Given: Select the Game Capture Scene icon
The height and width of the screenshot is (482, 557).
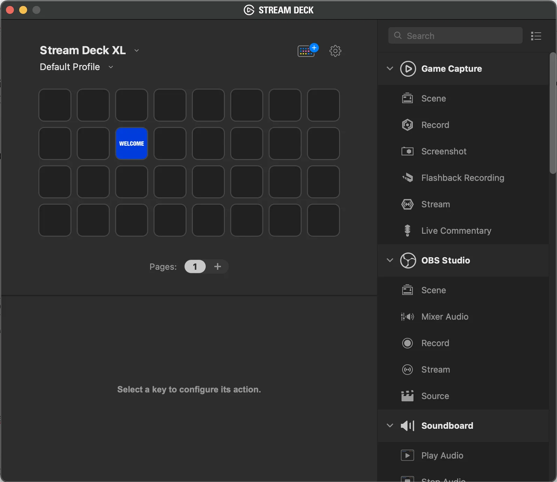Looking at the screenshot, I should 408,98.
